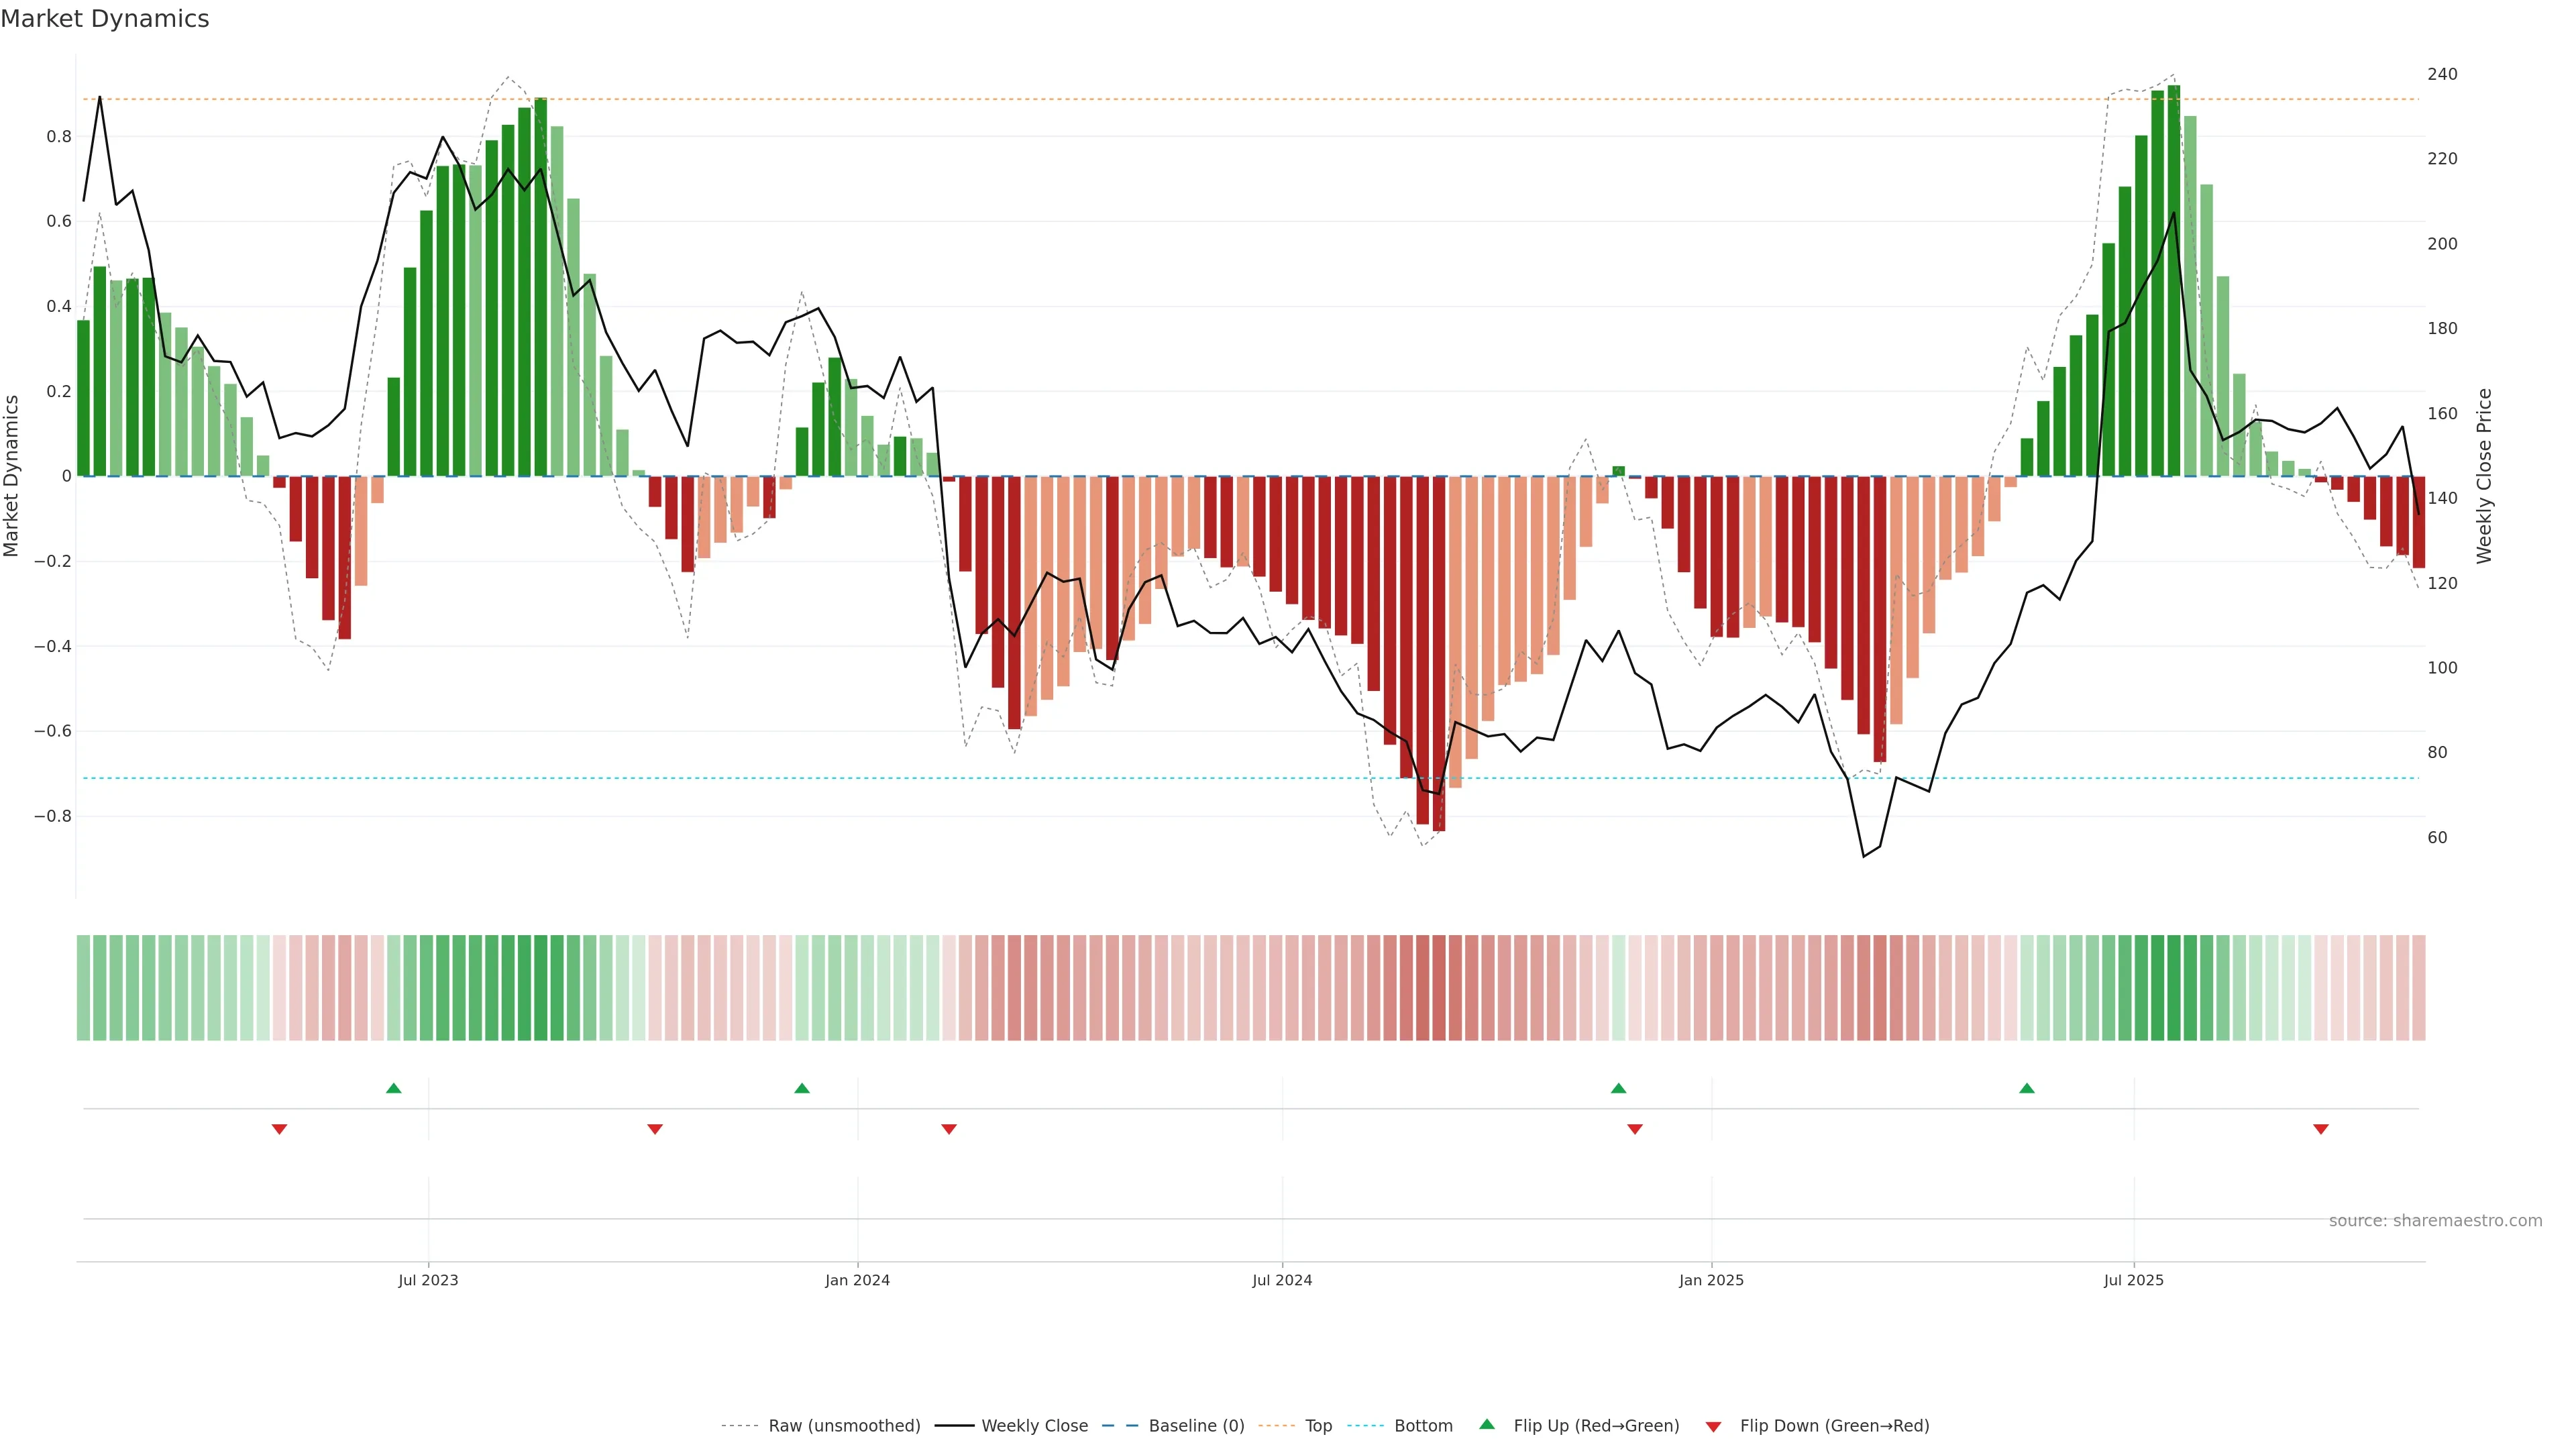This screenshot has height=1449, width=2576.
Task: Click the Jan 2025 x-axis label
Action: pyautogui.click(x=1711, y=1280)
